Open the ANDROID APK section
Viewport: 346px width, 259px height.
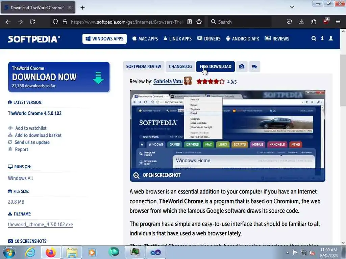click(243, 39)
